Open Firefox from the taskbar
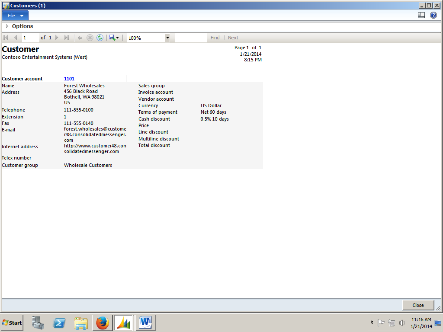 pyautogui.click(x=102, y=322)
